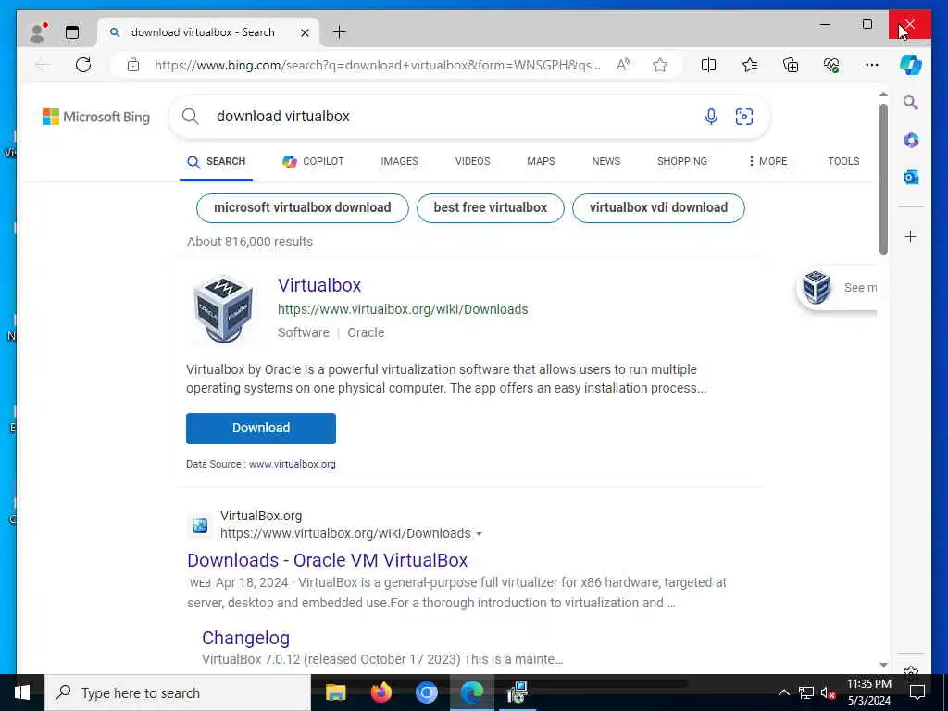Image resolution: width=948 pixels, height=711 pixels.
Task: Select the SEARCH tab
Action: coord(217,161)
